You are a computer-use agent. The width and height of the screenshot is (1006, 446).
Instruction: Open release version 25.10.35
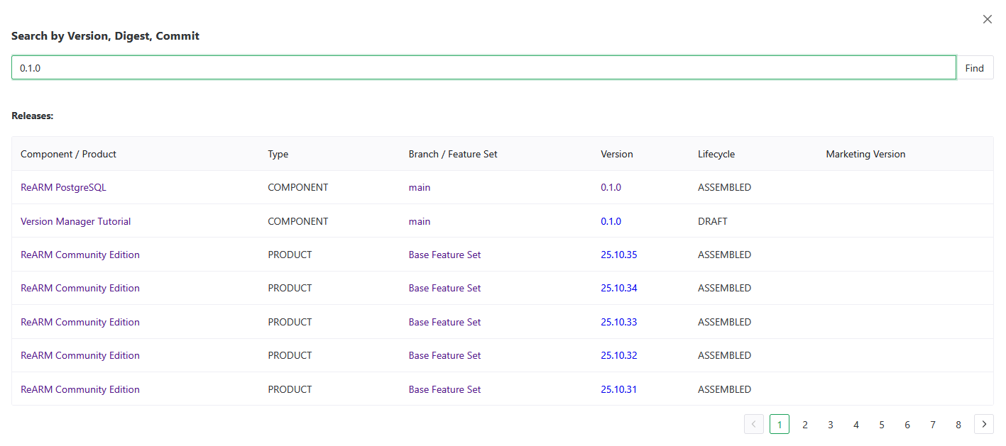click(x=618, y=255)
